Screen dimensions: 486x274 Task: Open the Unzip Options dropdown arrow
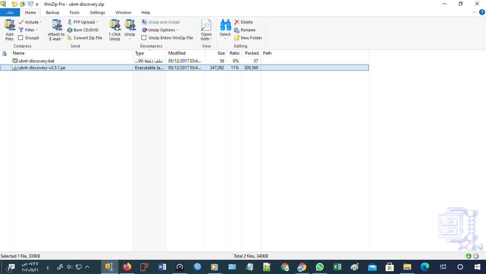pyautogui.click(x=177, y=30)
